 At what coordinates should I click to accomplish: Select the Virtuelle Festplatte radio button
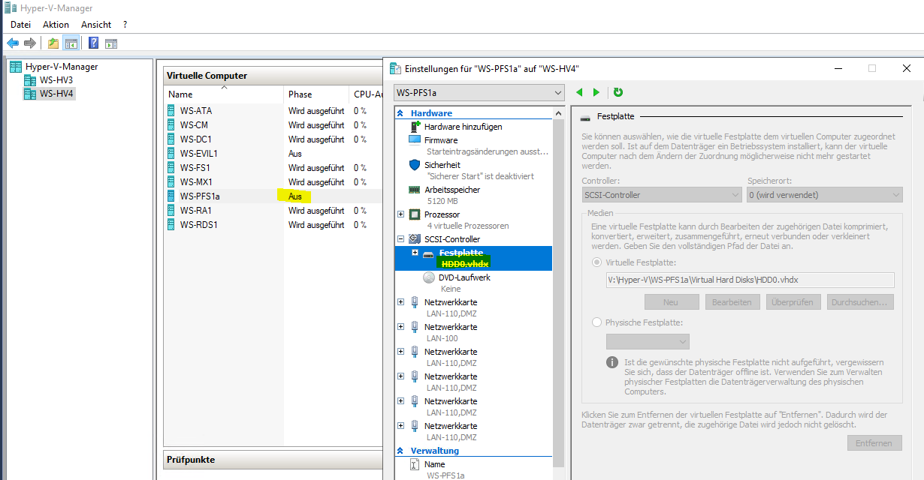pyautogui.click(x=597, y=262)
